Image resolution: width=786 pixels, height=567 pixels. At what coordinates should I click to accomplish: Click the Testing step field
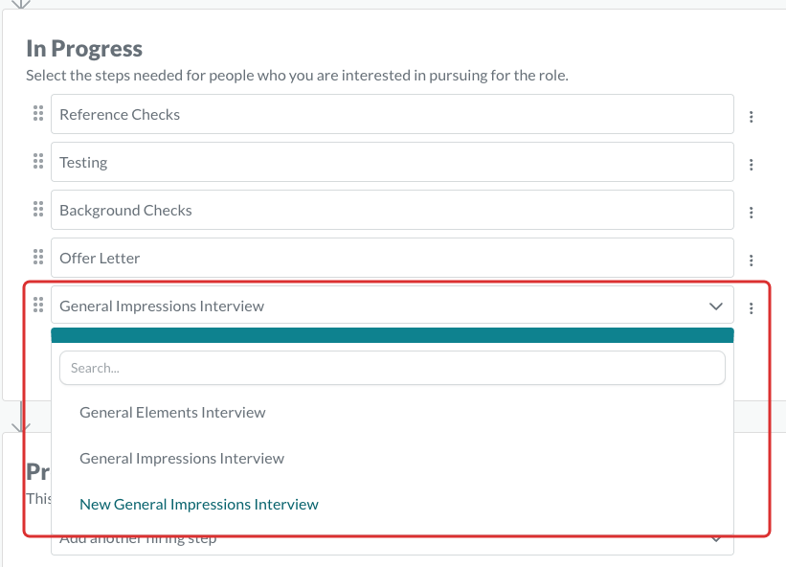click(392, 162)
